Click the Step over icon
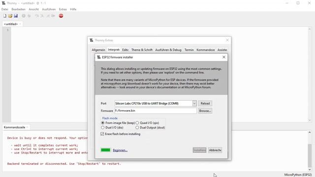Image resolution: width=315 pixels, height=177 pixels. pos(37,16)
